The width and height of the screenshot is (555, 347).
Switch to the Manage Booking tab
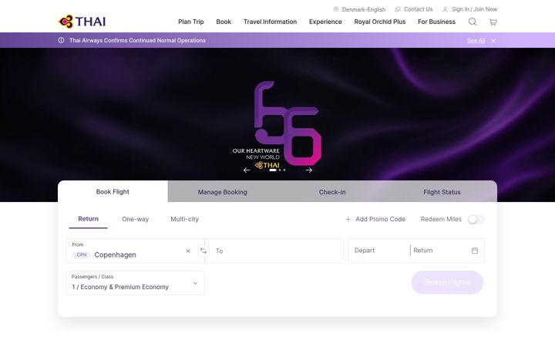coord(223,192)
